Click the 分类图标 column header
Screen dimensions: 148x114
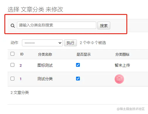coord(122,54)
